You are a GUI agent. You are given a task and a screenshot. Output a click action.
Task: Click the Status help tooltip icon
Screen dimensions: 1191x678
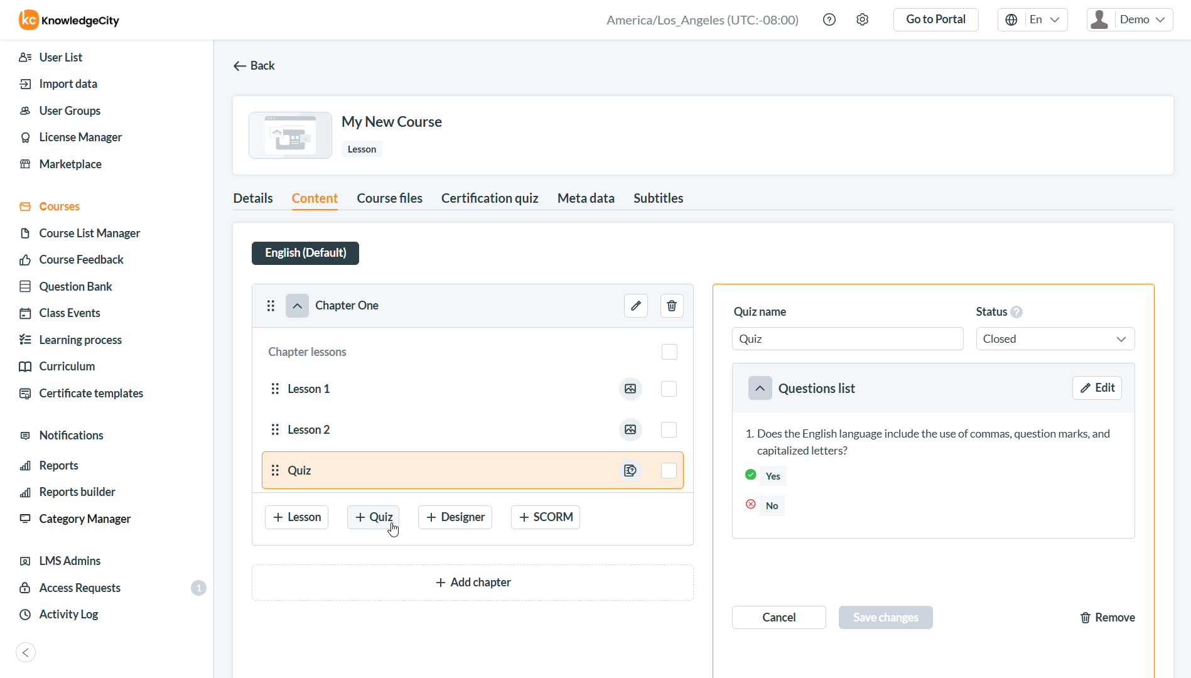1016,312
